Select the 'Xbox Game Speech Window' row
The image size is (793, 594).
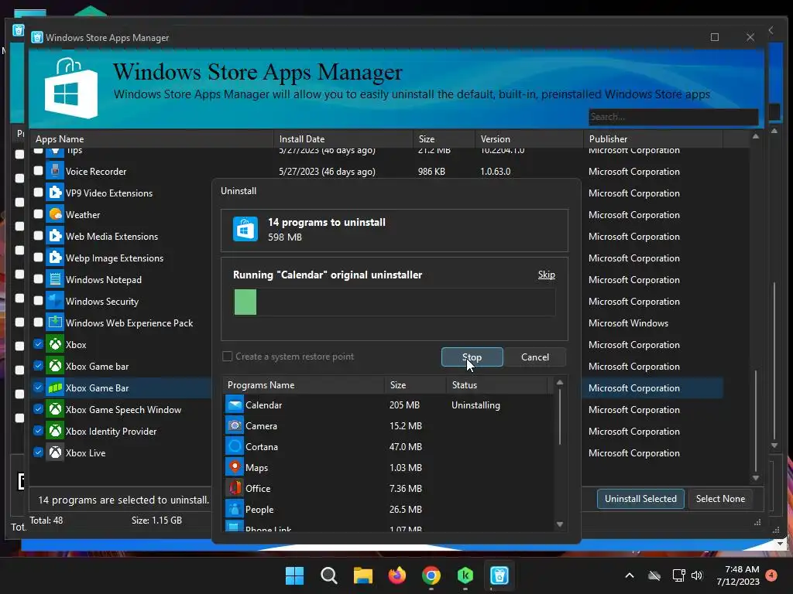click(x=376, y=410)
